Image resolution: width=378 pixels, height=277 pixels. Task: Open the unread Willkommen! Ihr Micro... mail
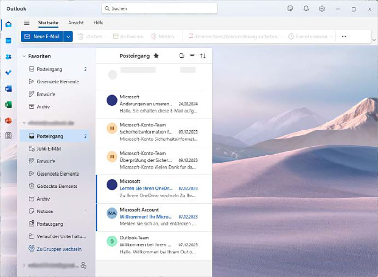(x=155, y=217)
